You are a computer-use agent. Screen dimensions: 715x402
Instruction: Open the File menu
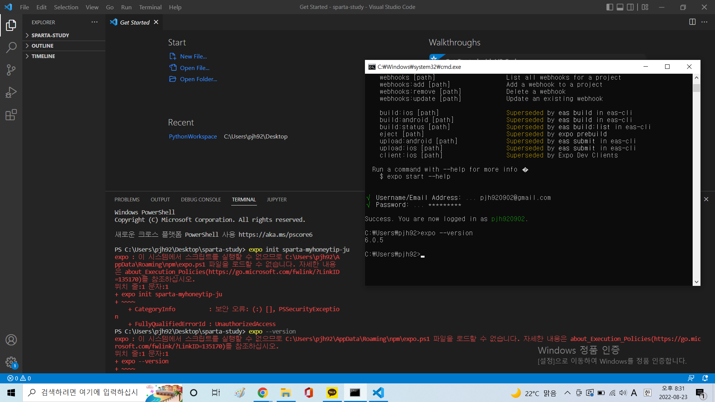25,7
